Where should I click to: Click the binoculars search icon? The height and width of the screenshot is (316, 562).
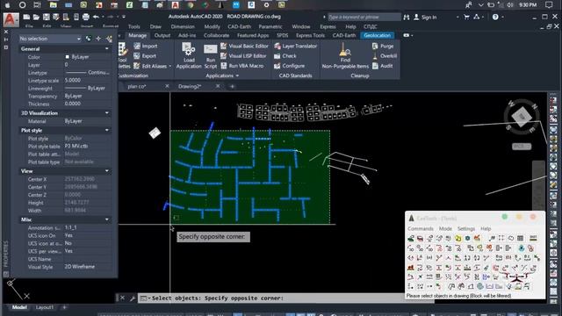click(407, 17)
